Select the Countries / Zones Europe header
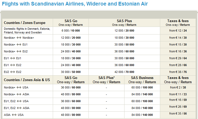Screen dimensions: 198x119 point(25,23)
